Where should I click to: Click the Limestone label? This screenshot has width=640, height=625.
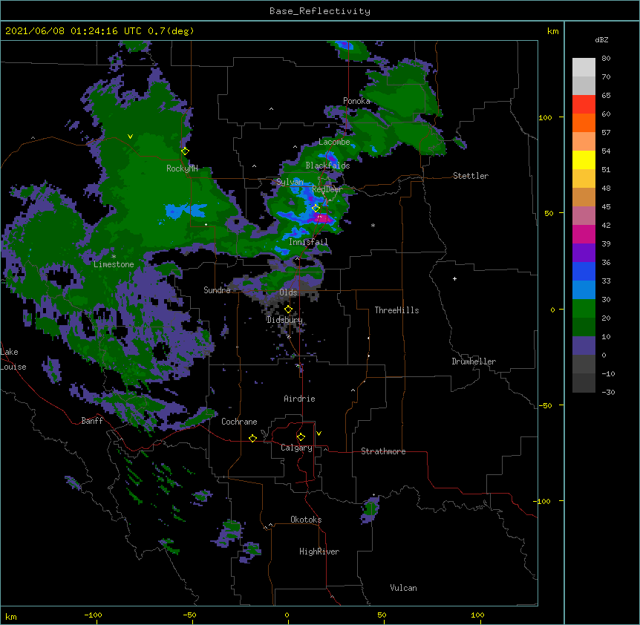(x=114, y=264)
